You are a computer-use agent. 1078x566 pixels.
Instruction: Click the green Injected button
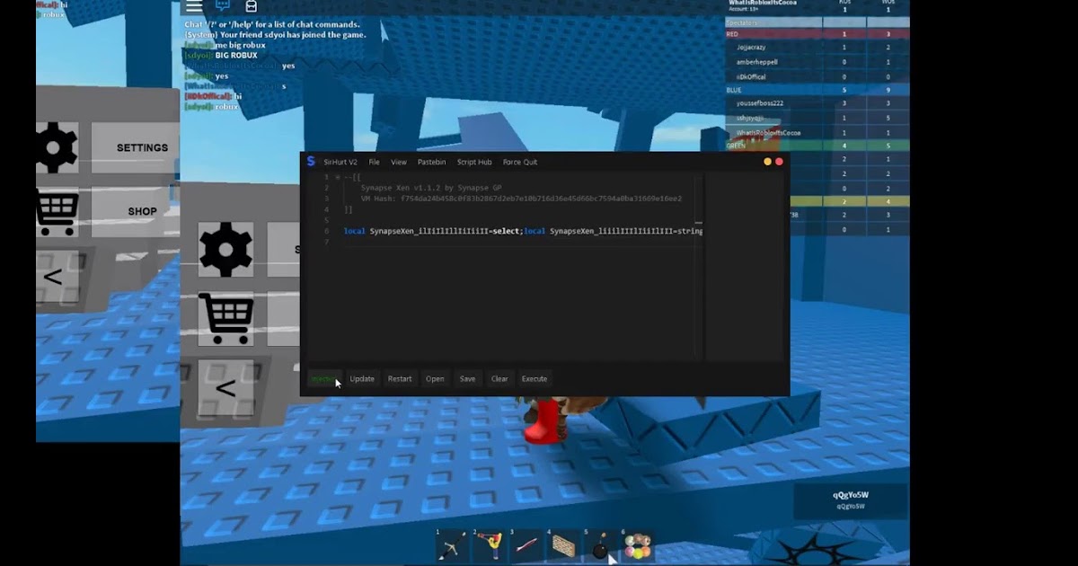323,379
